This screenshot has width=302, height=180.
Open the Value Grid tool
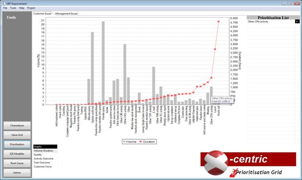click(x=17, y=135)
